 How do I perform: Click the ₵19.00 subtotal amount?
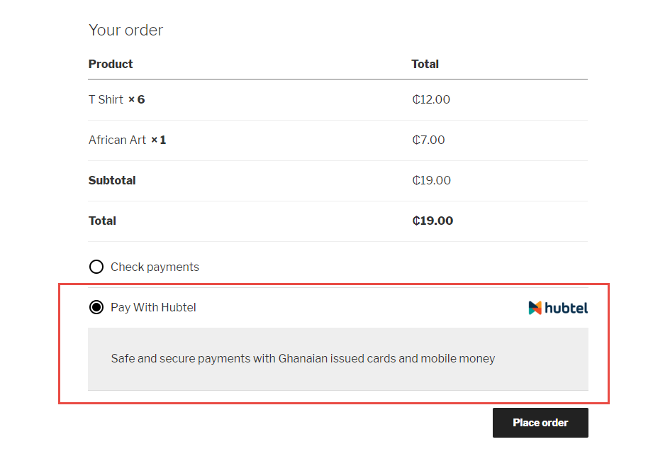tap(431, 180)
